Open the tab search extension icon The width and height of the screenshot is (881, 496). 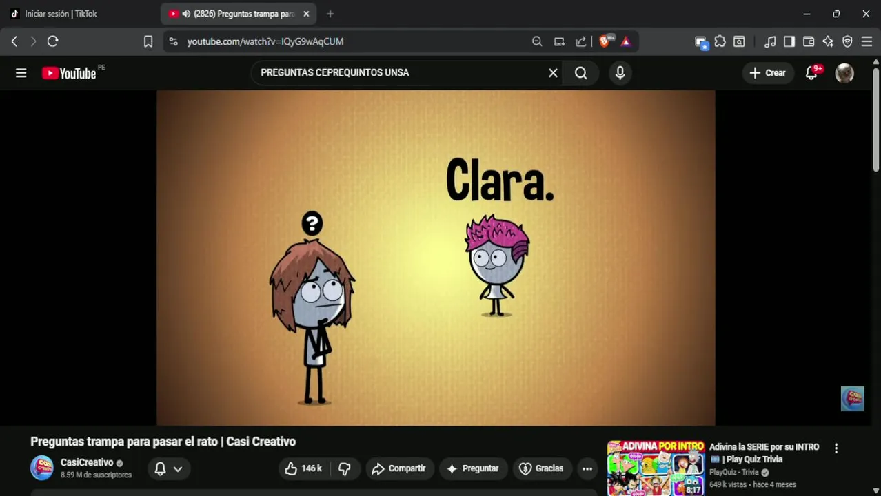739,41
